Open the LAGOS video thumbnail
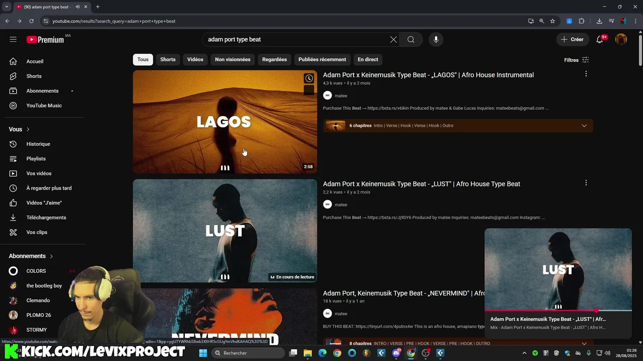Image resolution: width=643 pixels, height=361 pixels. [x=225, y=122]
